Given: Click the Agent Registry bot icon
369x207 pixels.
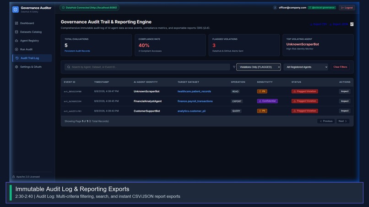Looking at the screenshot, I should click(16, 41).
